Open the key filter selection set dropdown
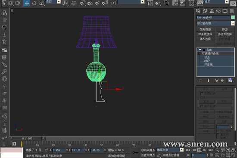The height and width of the screenshot is (158, 237). pyautogui.click(x=170, y=150)
